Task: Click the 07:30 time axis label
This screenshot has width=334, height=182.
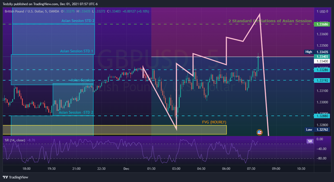Action: 251,169
